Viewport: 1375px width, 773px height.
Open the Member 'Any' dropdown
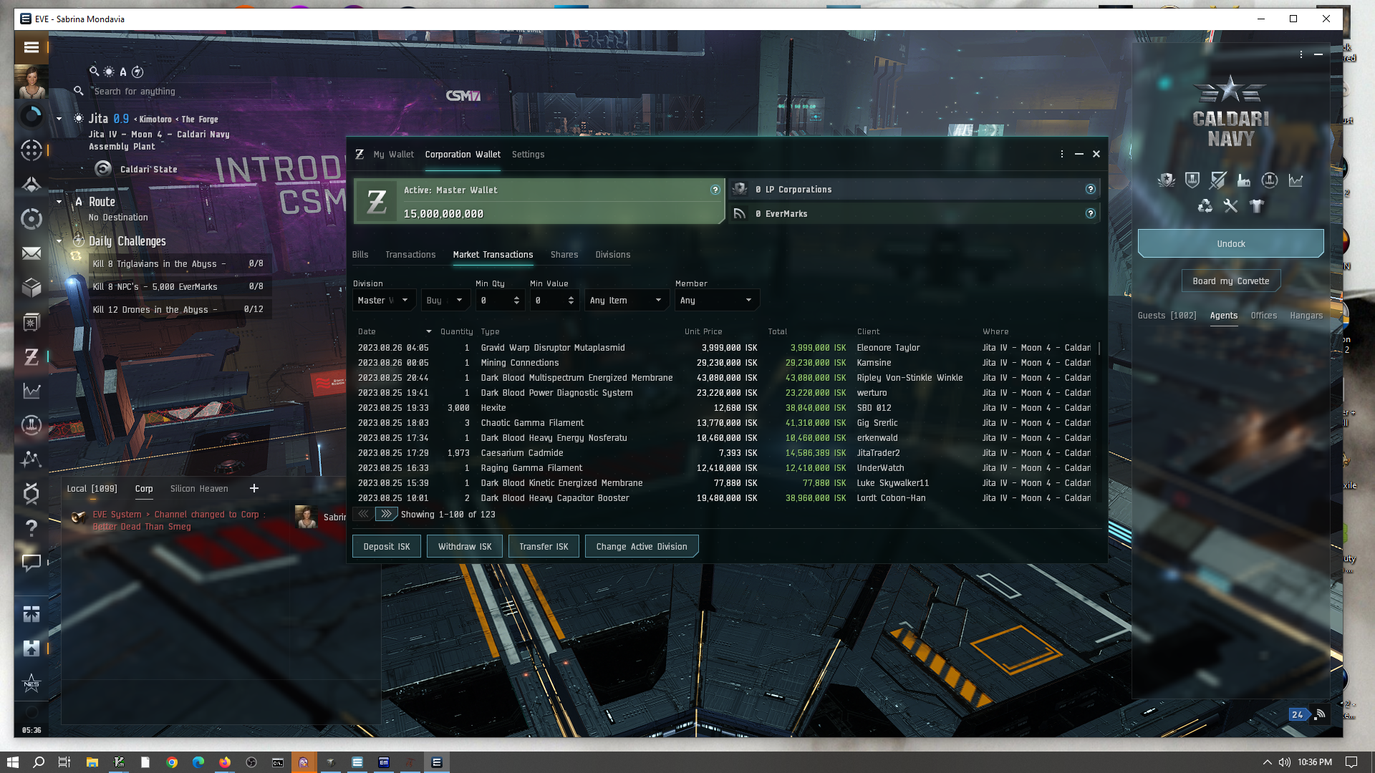(x=717, y=301)
